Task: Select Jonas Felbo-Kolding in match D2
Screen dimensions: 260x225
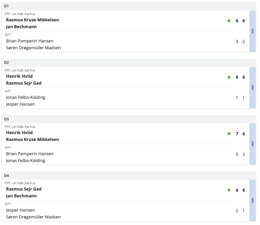Action: coord(26,97)
